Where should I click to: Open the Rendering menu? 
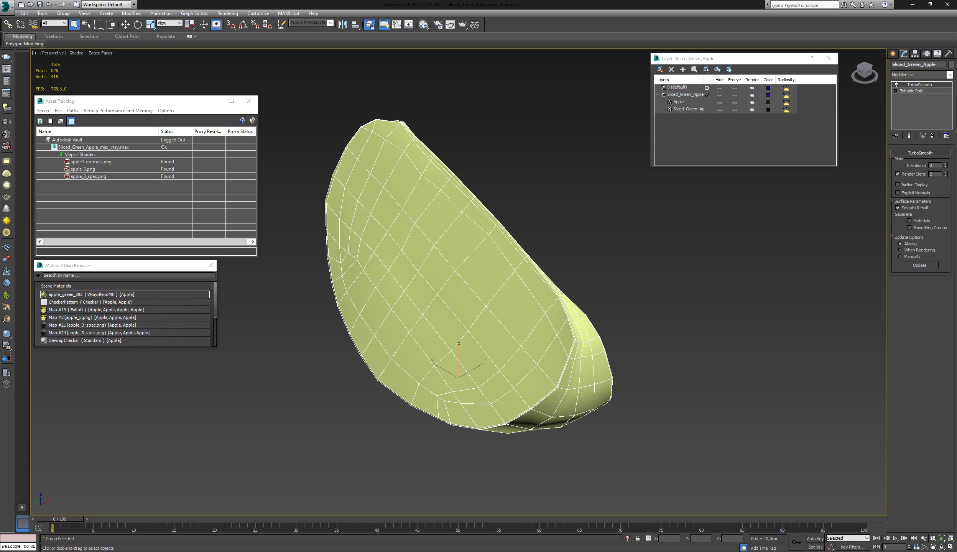tap(227, 13)
